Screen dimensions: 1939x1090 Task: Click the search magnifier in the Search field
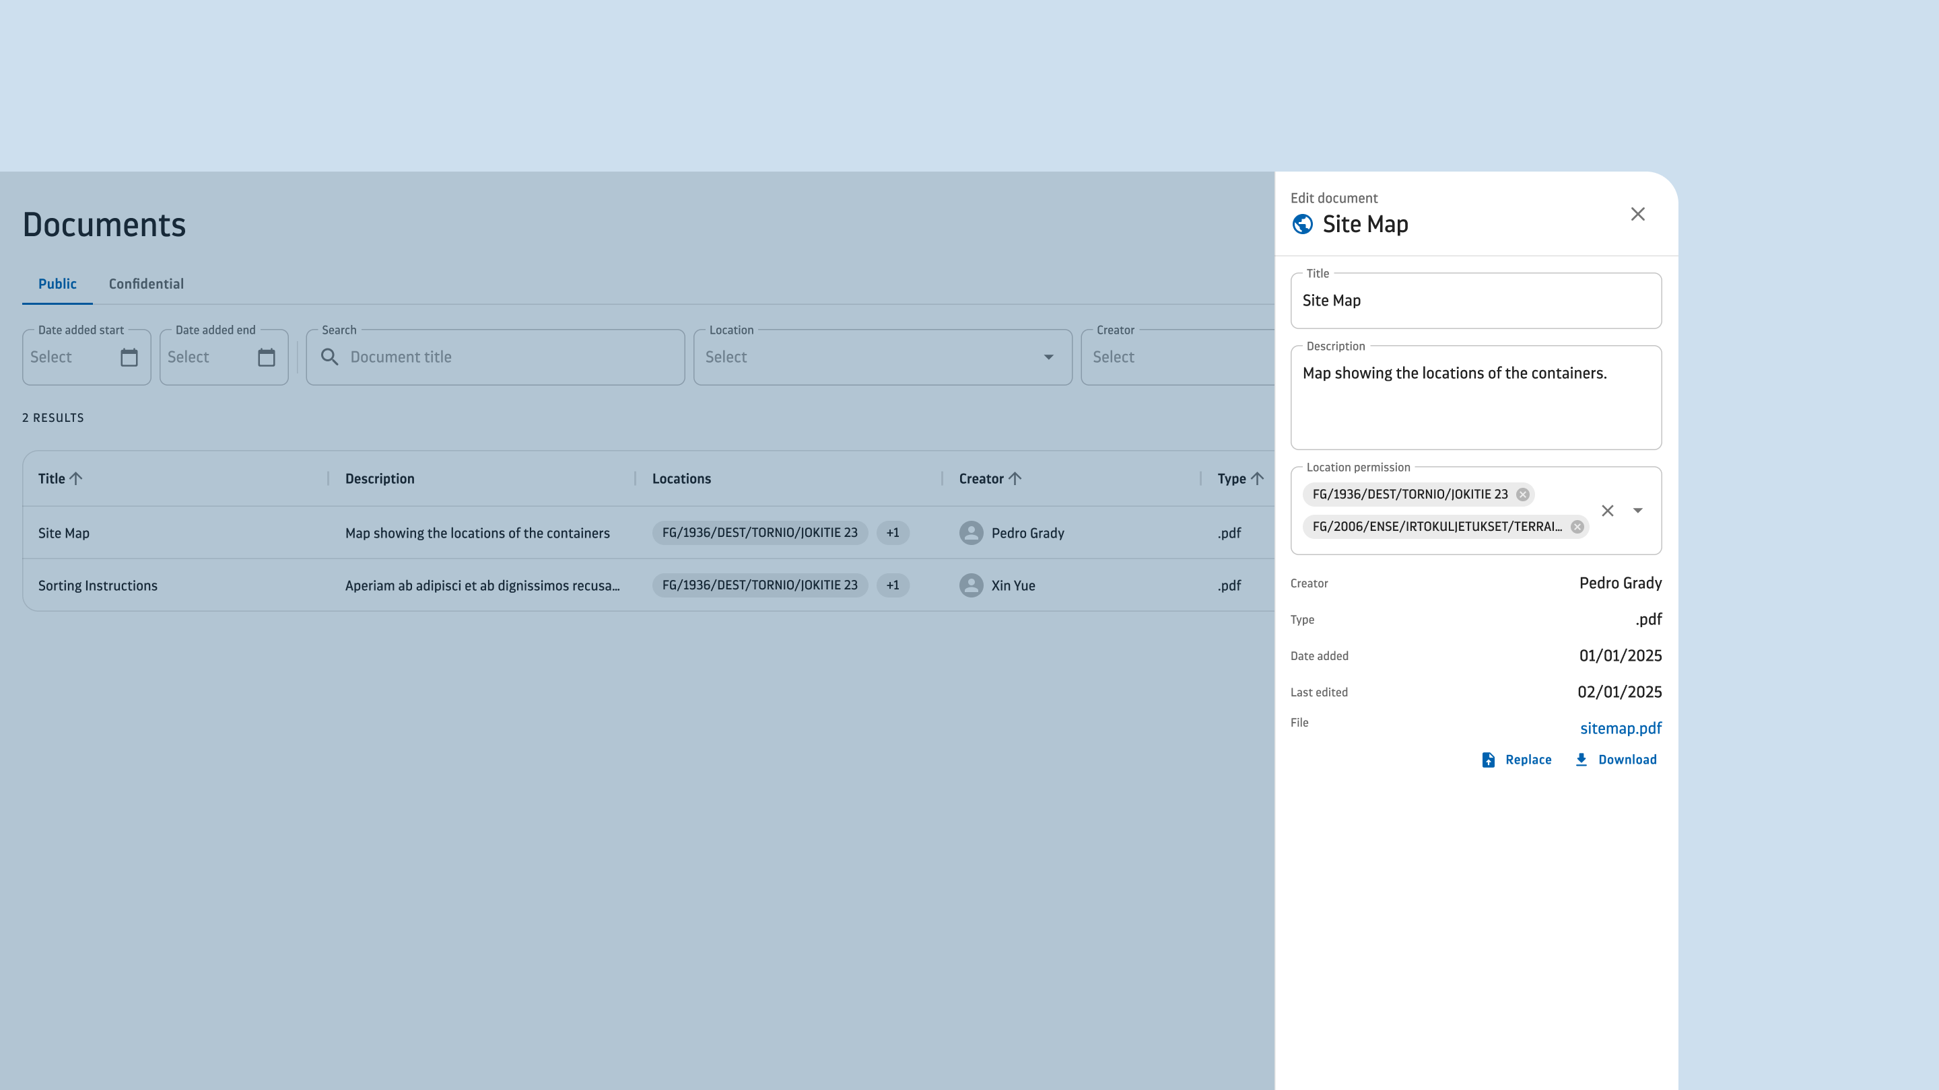[x=330, y=357]
